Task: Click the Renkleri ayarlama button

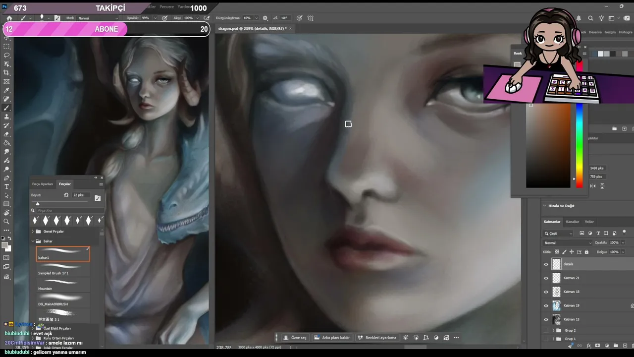Action: click(377, 338)
